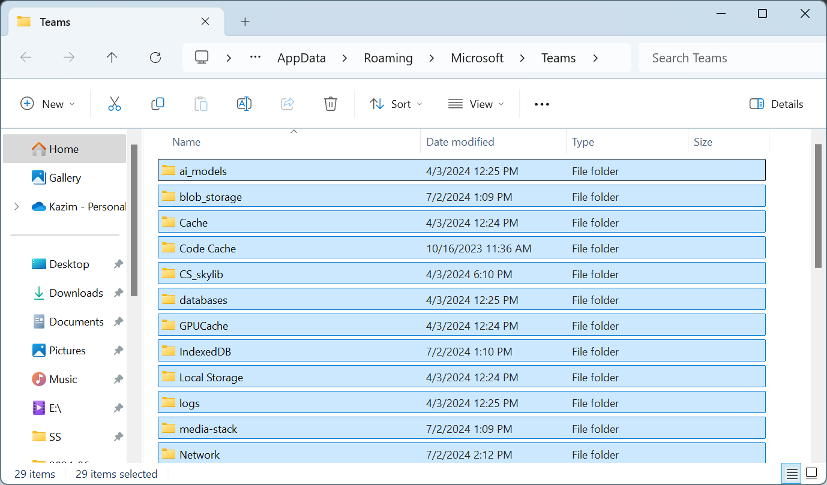Expand chevron after This PC icon

pyautogui.click(x=229, y=58)
